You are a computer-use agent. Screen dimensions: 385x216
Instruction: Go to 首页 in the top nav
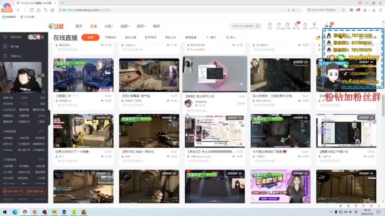79,26
